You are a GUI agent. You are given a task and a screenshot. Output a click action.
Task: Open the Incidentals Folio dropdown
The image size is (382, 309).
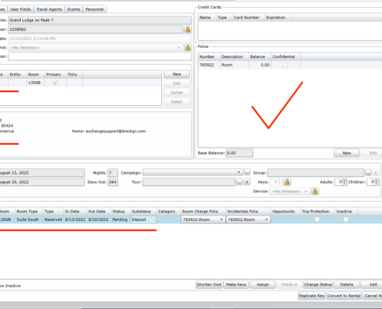tap(266, 219)
